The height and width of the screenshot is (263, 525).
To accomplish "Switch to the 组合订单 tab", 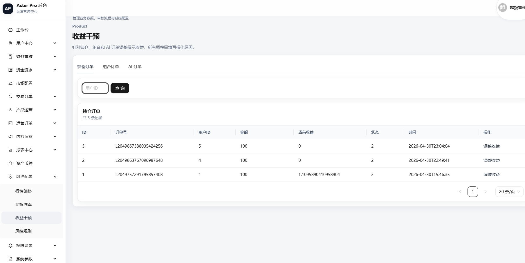I will coord(111,67).
